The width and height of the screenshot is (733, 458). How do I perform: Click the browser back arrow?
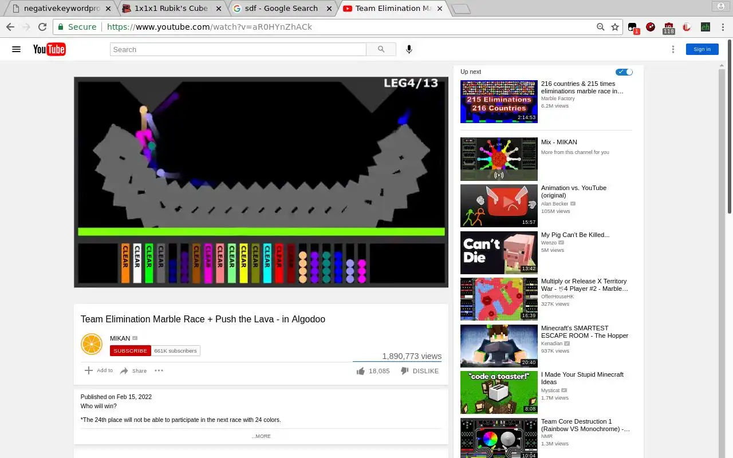click(10, 27)
